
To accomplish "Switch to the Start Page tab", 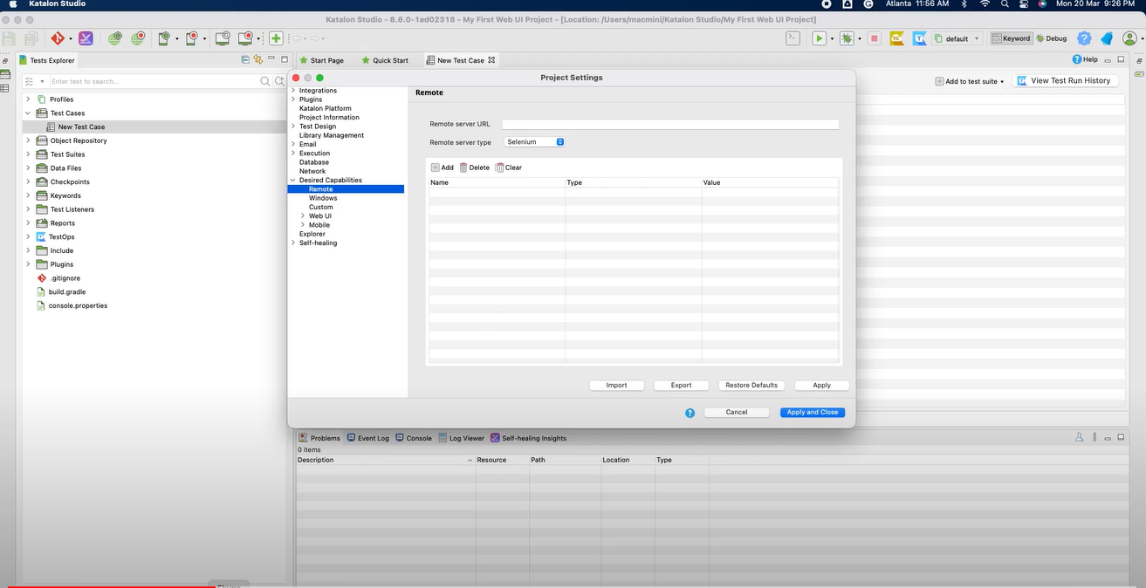I will click(321, 60).
